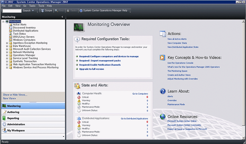Select Windows Service And Process Monitoring
Viewport: 246px width, 144px height.
click(x=36, y=67)
